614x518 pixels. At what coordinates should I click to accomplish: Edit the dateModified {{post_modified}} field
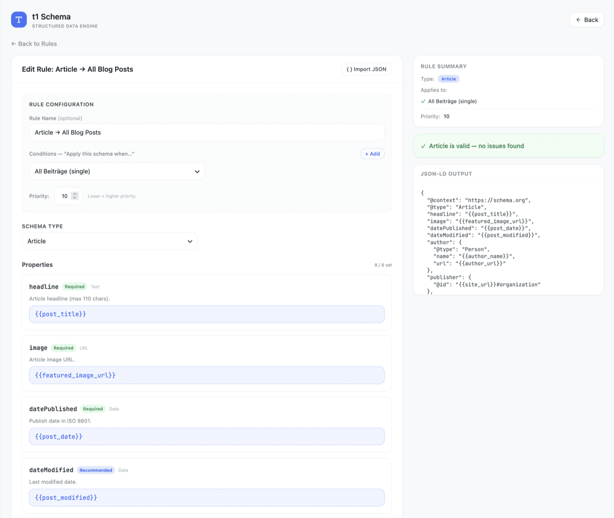[x=207, y=497]
